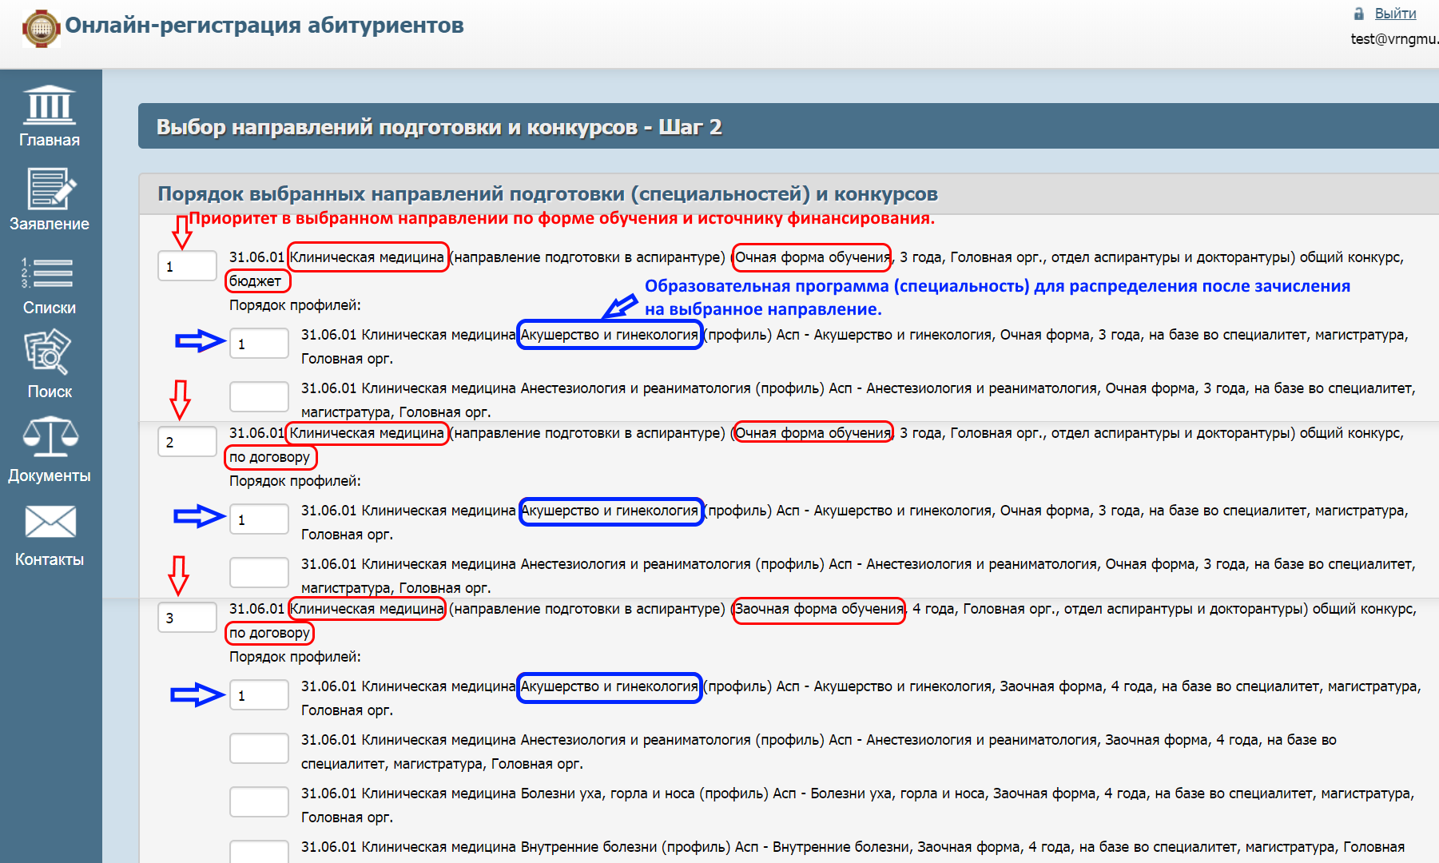This screenshot has width=1439, height=863.
Task: Open the Поиск search icon
Action: pos(48,352)
